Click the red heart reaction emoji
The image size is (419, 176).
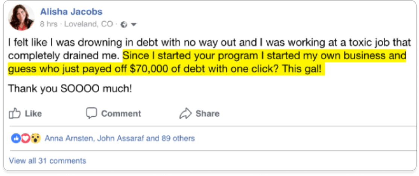25,138
